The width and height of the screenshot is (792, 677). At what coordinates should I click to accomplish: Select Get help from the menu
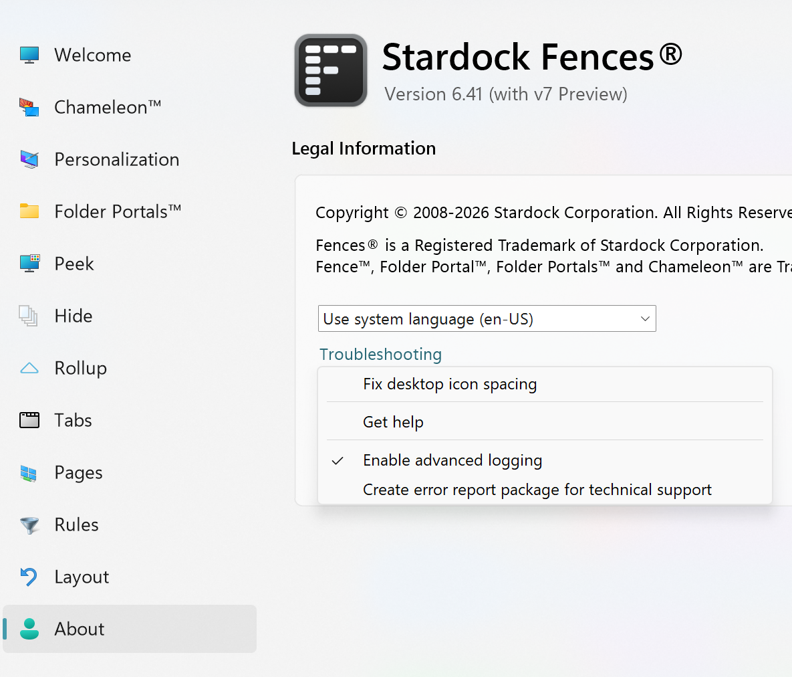coord(393,422)
